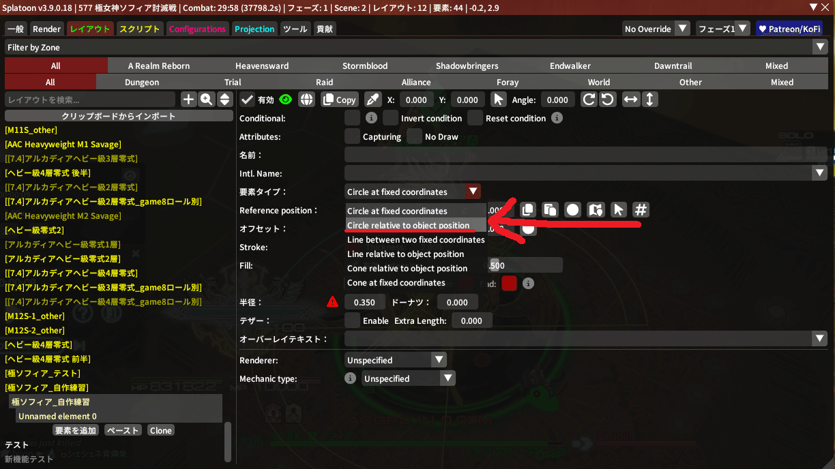Click the 要素を追加 button
Screen dimensions: 835x469
click(76, 430)
